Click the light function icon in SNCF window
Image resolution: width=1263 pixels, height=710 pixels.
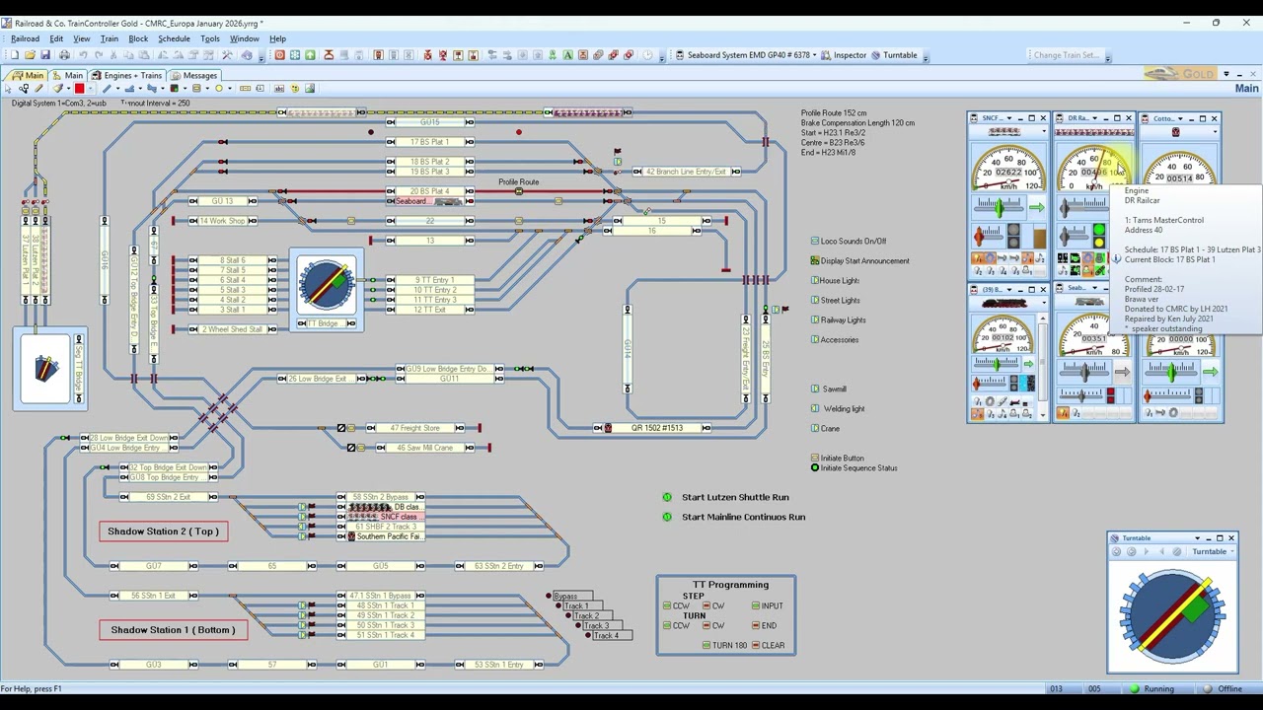[x=977, y=258]
